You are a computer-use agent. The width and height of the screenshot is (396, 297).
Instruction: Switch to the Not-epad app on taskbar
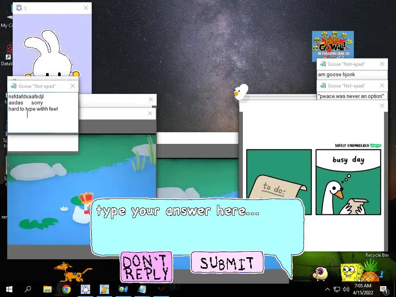[x=142, y=289]
